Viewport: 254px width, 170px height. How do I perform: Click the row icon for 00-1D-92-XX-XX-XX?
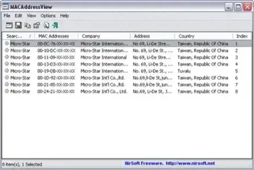(x=7, y=77)
